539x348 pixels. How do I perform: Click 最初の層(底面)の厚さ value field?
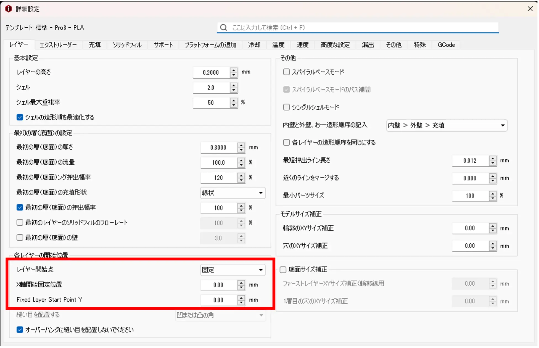[x=218, y=147]
